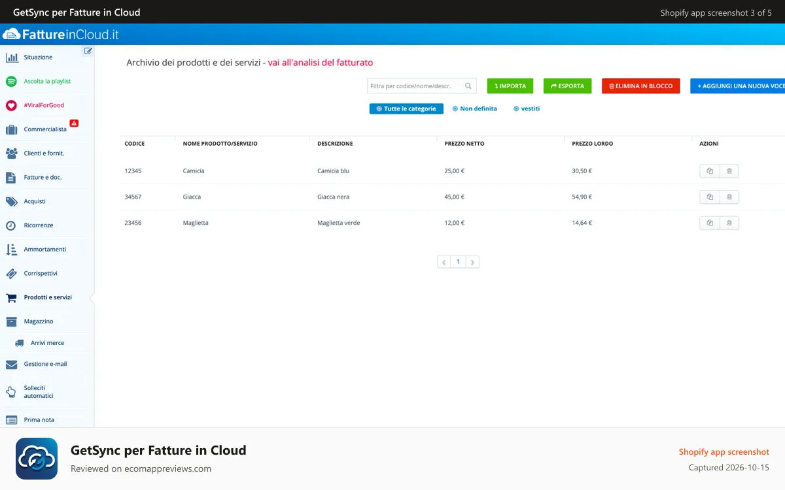Click the Maglietta verde description
The height and width of the screenshot is (490, 785).
pos(339,223)
